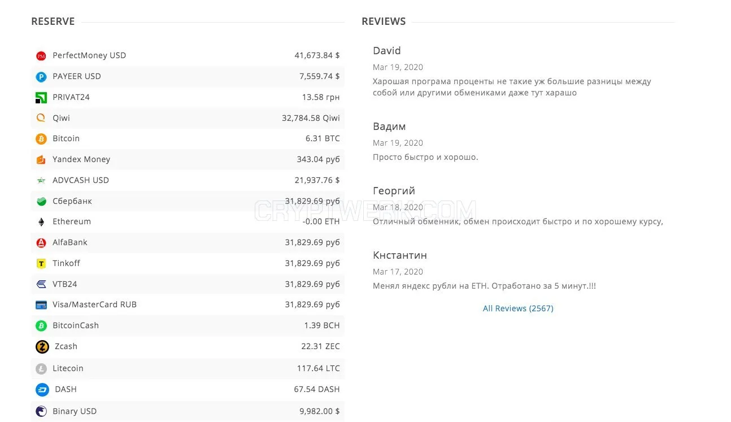Select the Tinkoff currency name
Screen dimensions: 731x422
67,263
